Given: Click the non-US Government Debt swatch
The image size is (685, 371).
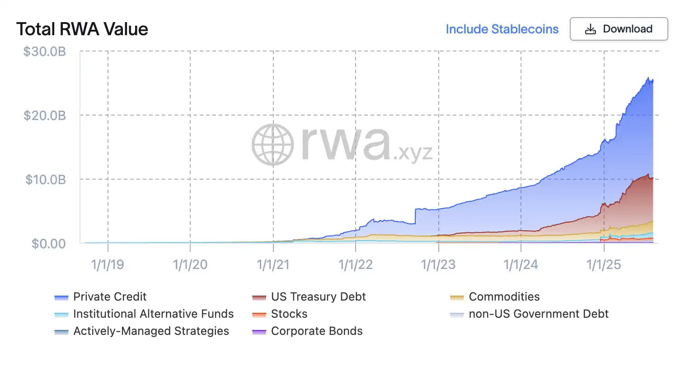Looking at the screenshot, I should [x=457, y=315].
